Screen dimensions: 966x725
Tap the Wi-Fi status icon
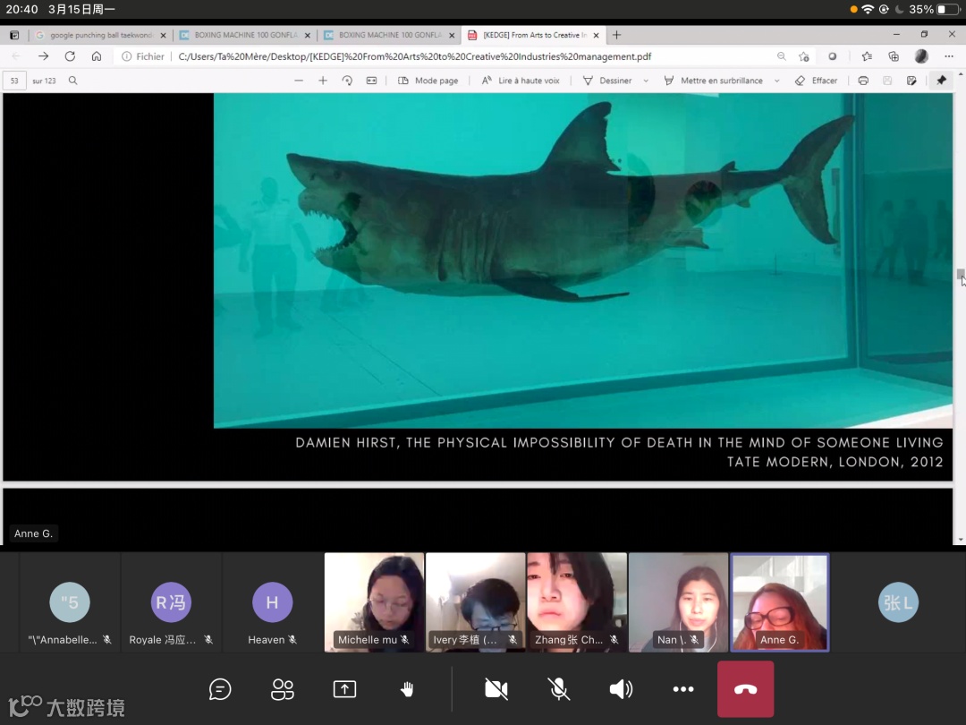coord(868,9)
